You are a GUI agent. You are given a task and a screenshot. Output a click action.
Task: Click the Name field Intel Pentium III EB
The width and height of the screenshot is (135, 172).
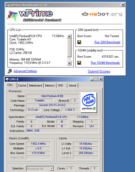click(52, 96)
